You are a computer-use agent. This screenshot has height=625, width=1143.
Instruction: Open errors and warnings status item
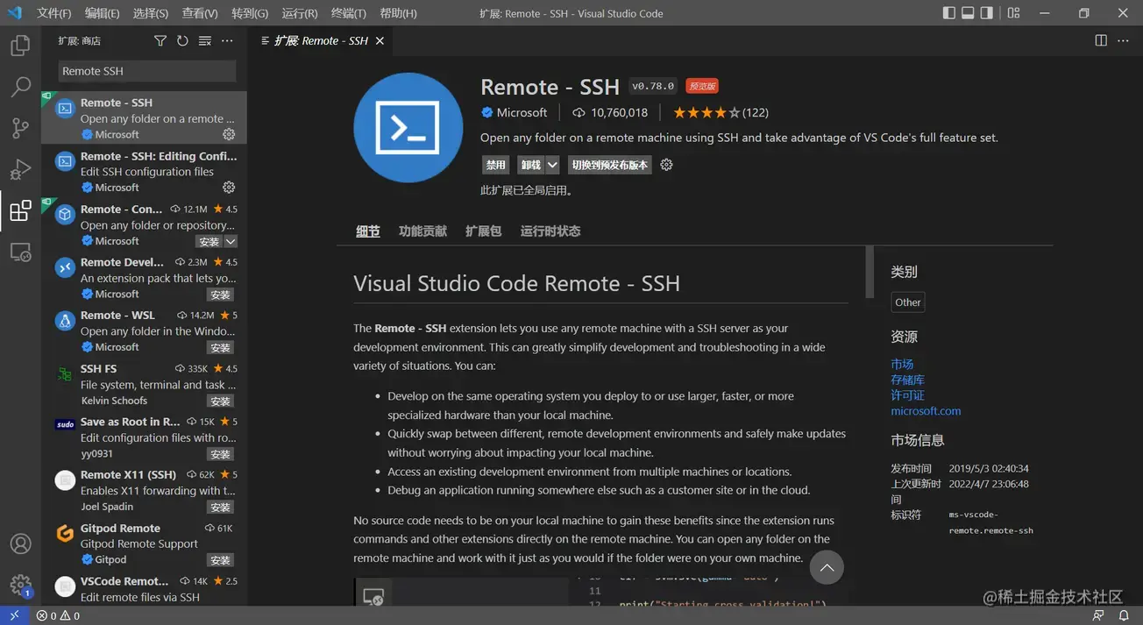(x=58, y=615)
